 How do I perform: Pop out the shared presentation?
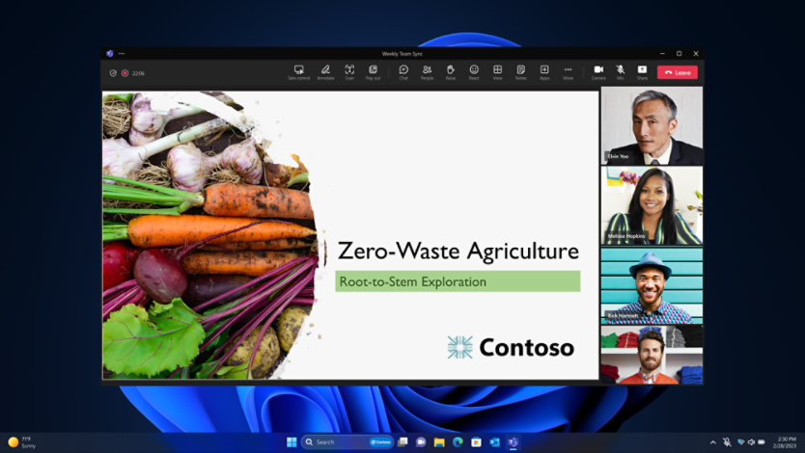[373, 70]
